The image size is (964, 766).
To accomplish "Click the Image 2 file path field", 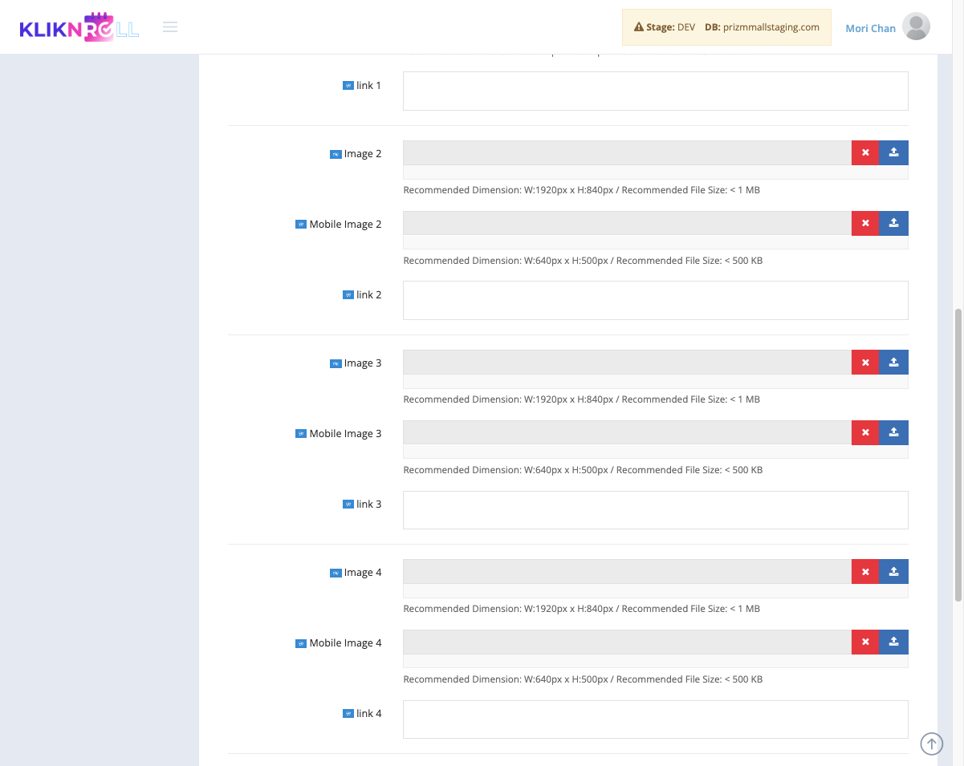I will coord(627,153).
